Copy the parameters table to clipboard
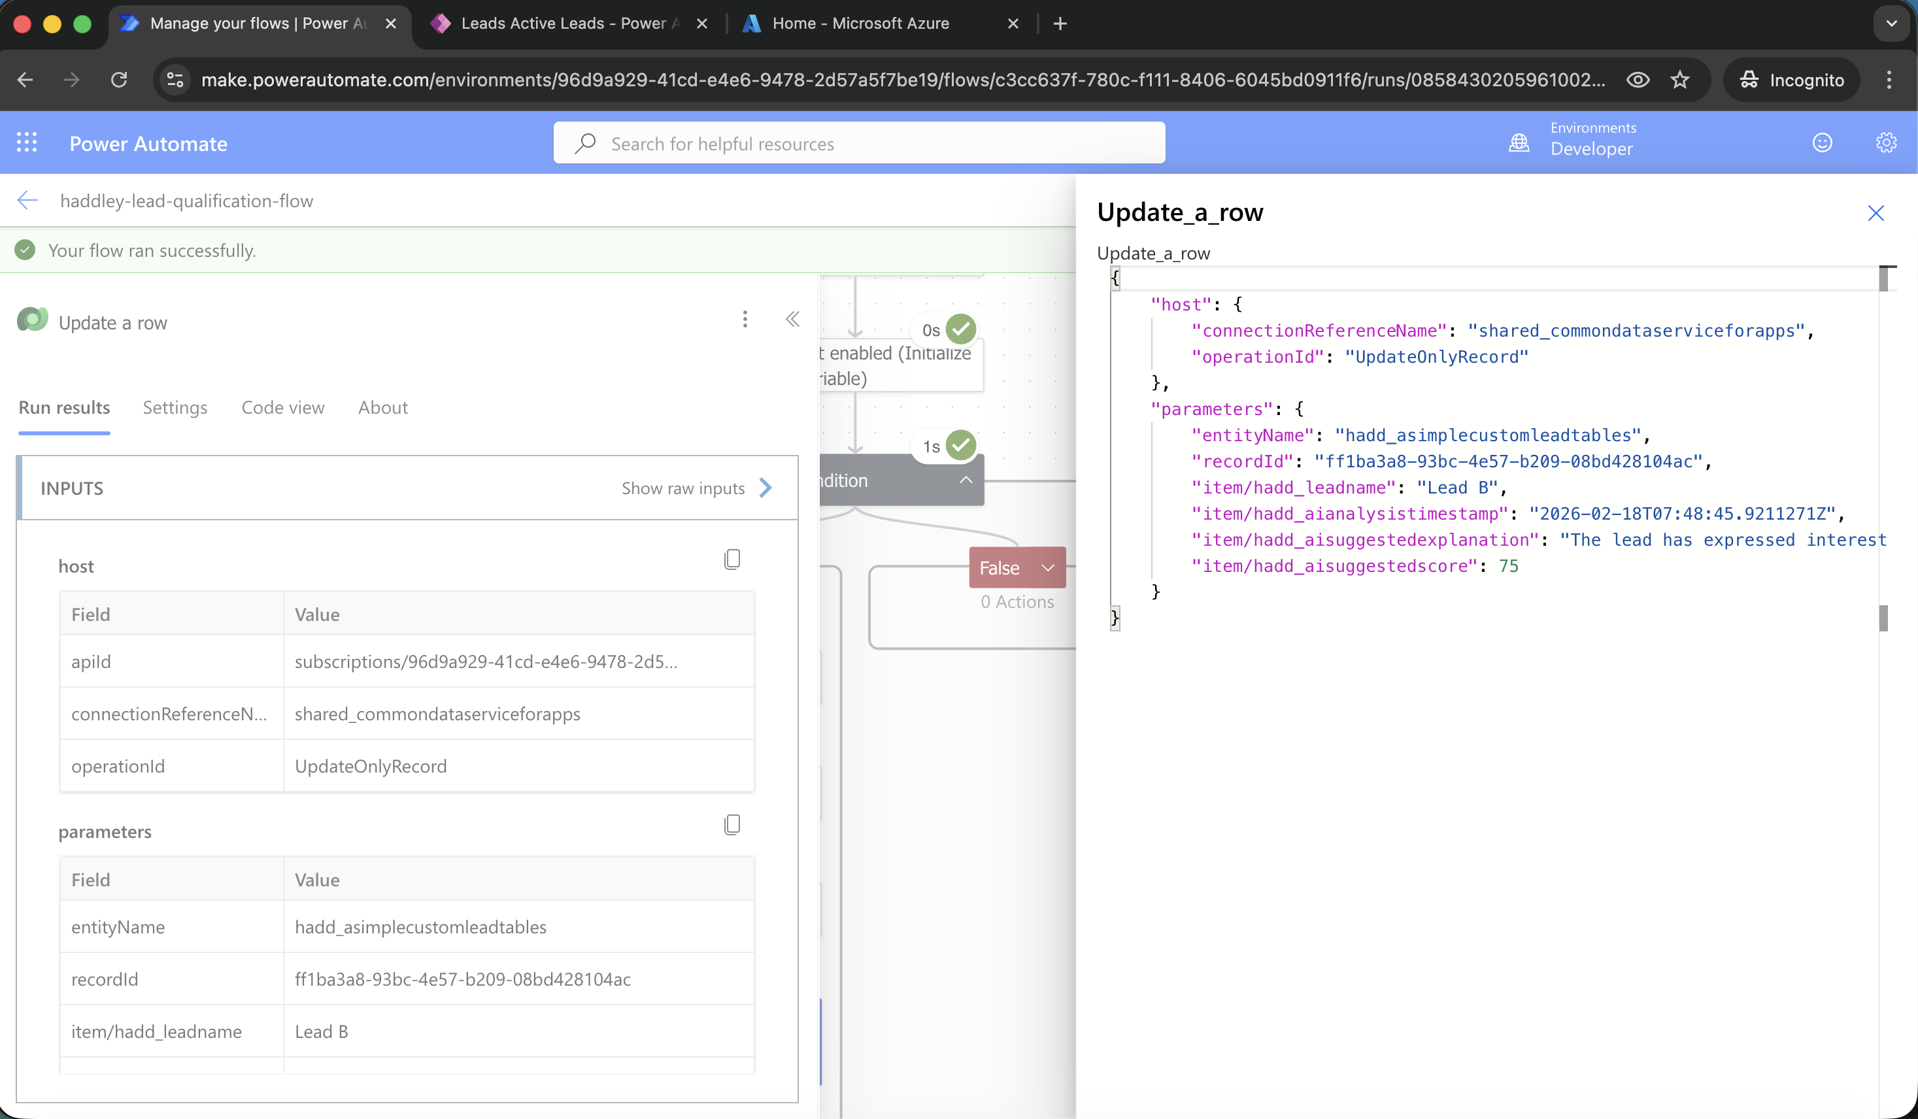The height and width of the screenshot is (1119, 1918). 732,824
